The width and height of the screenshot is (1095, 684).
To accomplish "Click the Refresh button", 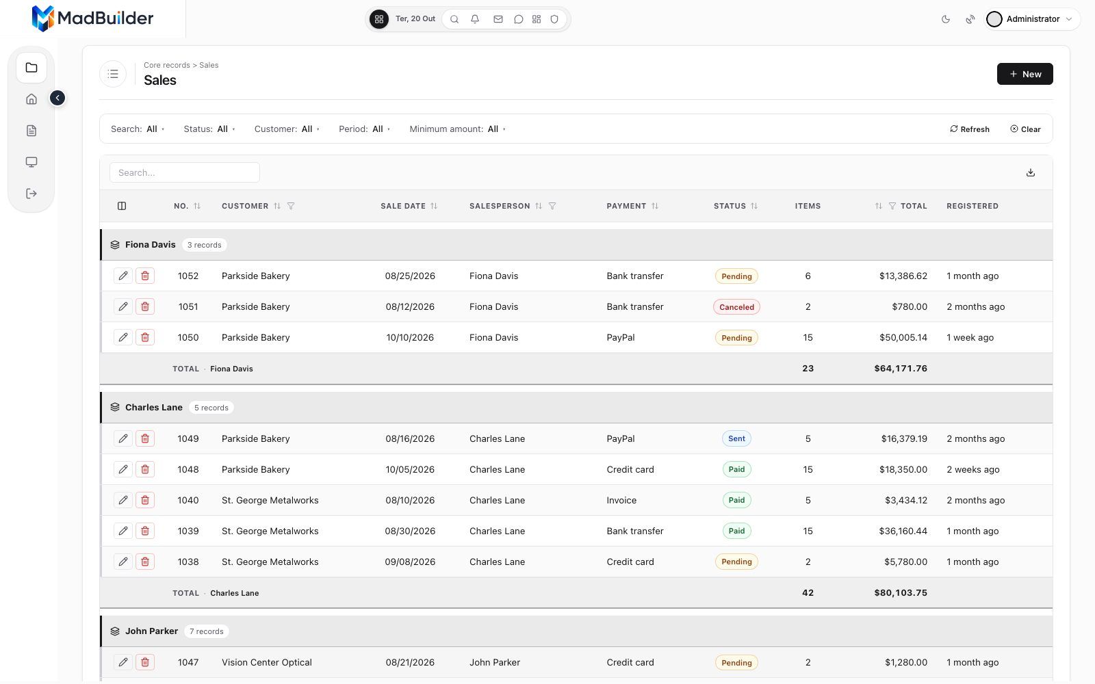I will point(970,129).
